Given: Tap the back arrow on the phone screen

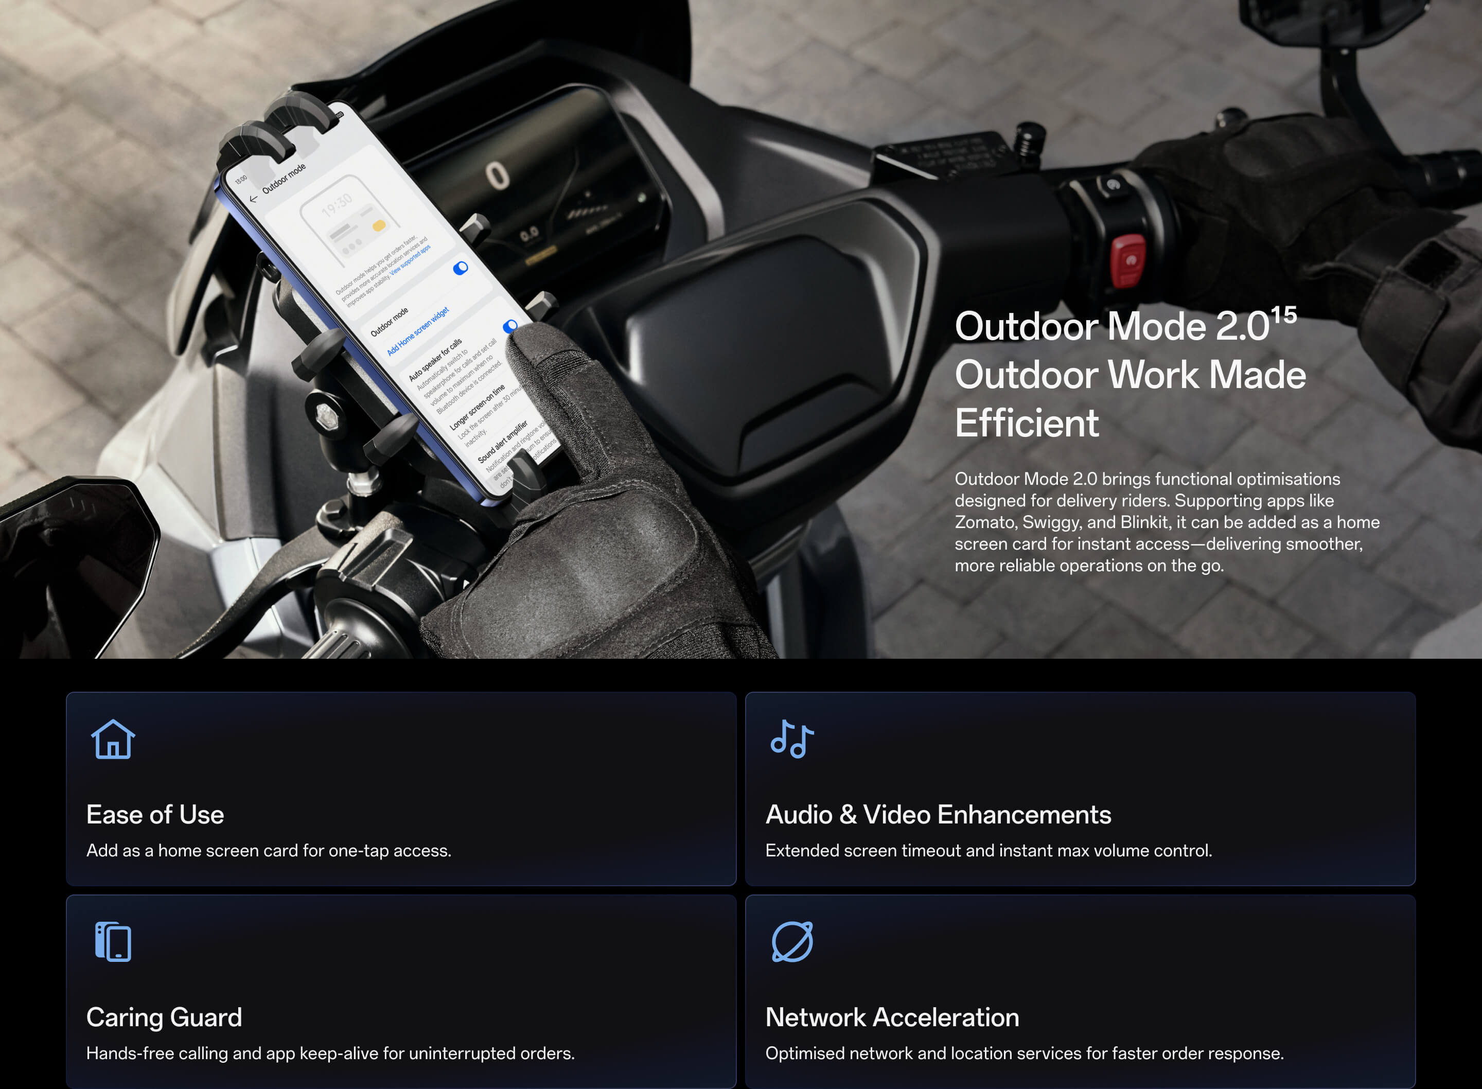Looking at the screenshot, I should 253,199.
